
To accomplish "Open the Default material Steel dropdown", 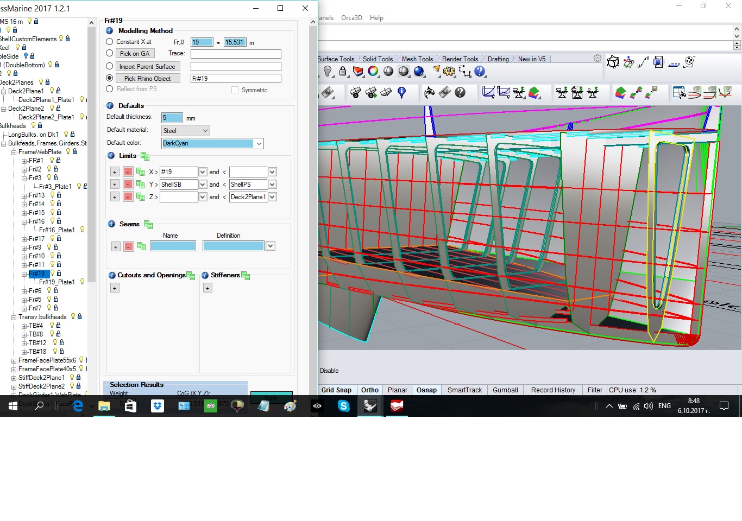I will click(186, 131).
